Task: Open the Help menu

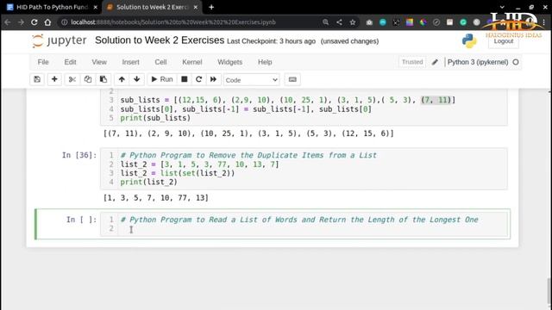Action: pos(265,62)
